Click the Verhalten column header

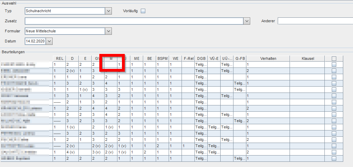[x=268, y=59]
